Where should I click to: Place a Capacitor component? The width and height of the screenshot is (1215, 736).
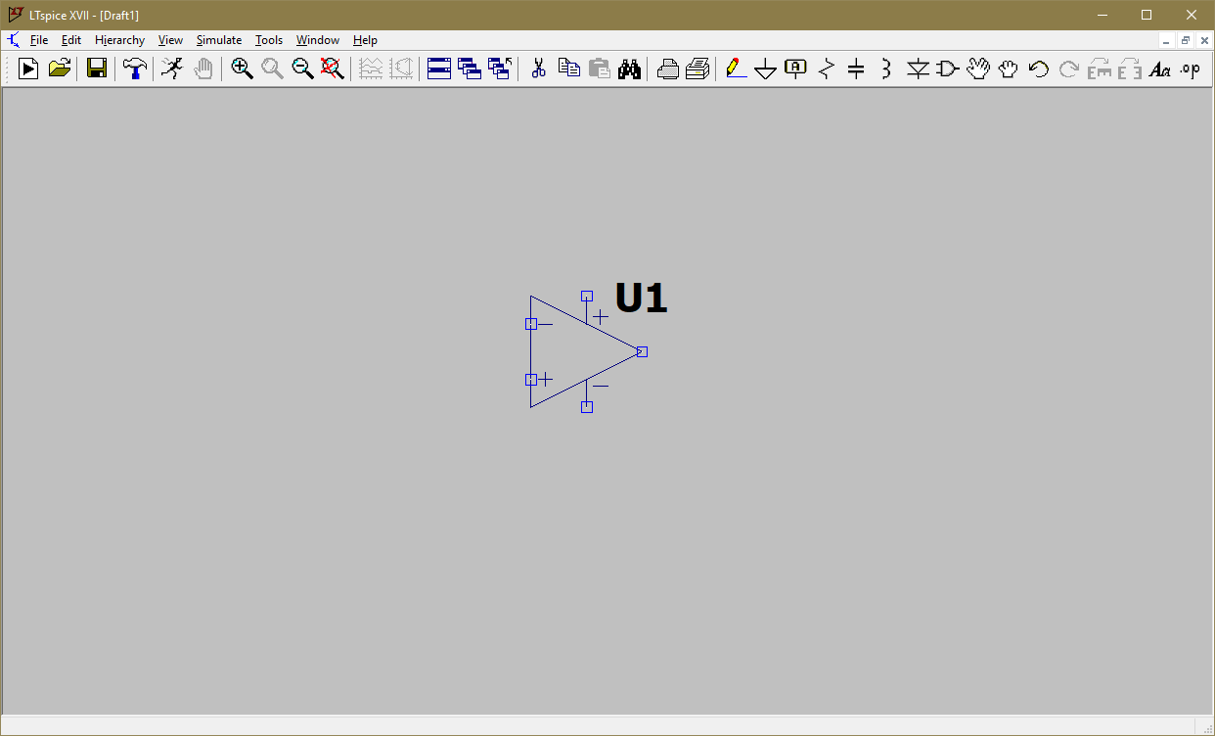856,69
